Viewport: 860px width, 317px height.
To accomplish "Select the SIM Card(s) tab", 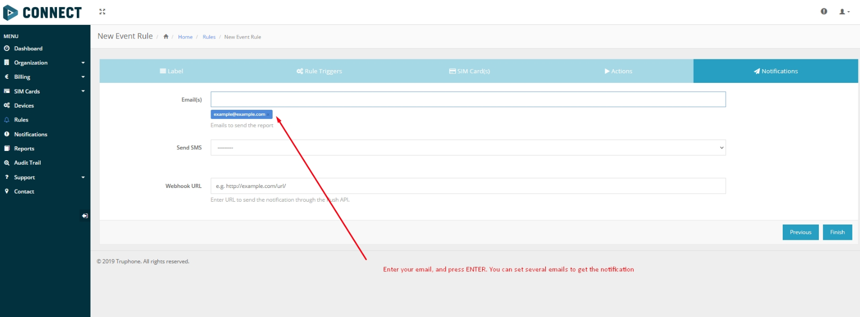I will [469, 71].
